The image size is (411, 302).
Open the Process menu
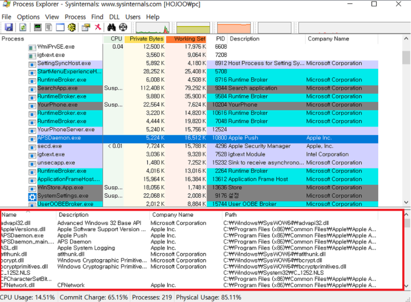point(75,17)
